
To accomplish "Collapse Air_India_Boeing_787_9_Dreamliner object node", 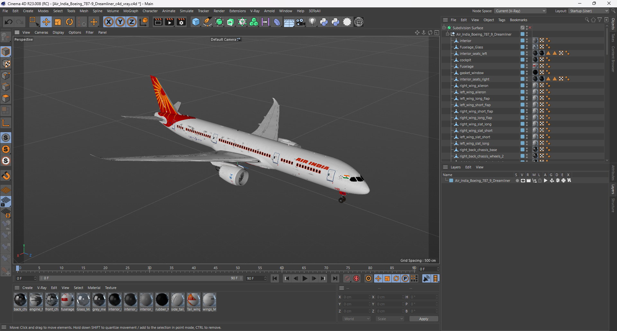I will coord(448,34).
